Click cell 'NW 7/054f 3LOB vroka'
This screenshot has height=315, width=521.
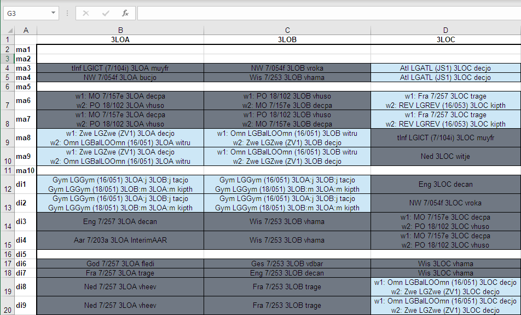(287, 68)
